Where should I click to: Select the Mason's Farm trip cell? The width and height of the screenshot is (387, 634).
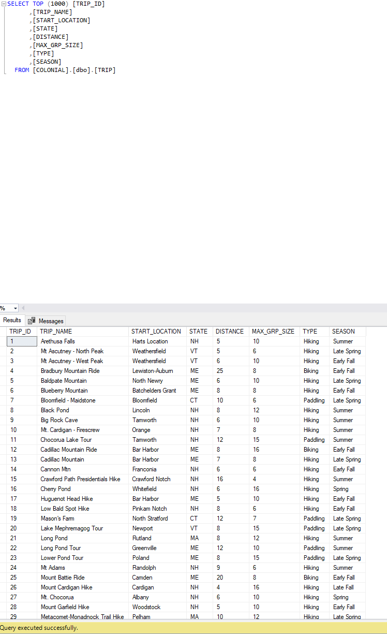[83, 518]
